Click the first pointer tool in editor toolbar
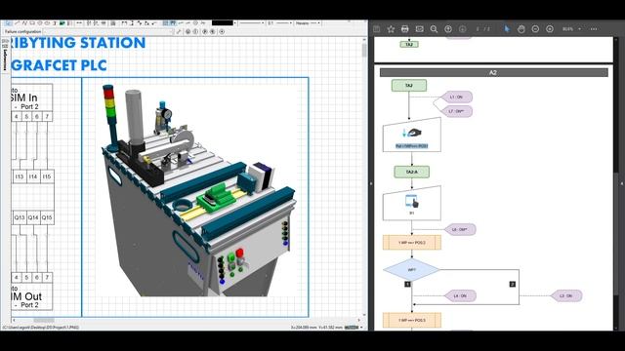This screenshot has width=625, height=351. point(8,23)
